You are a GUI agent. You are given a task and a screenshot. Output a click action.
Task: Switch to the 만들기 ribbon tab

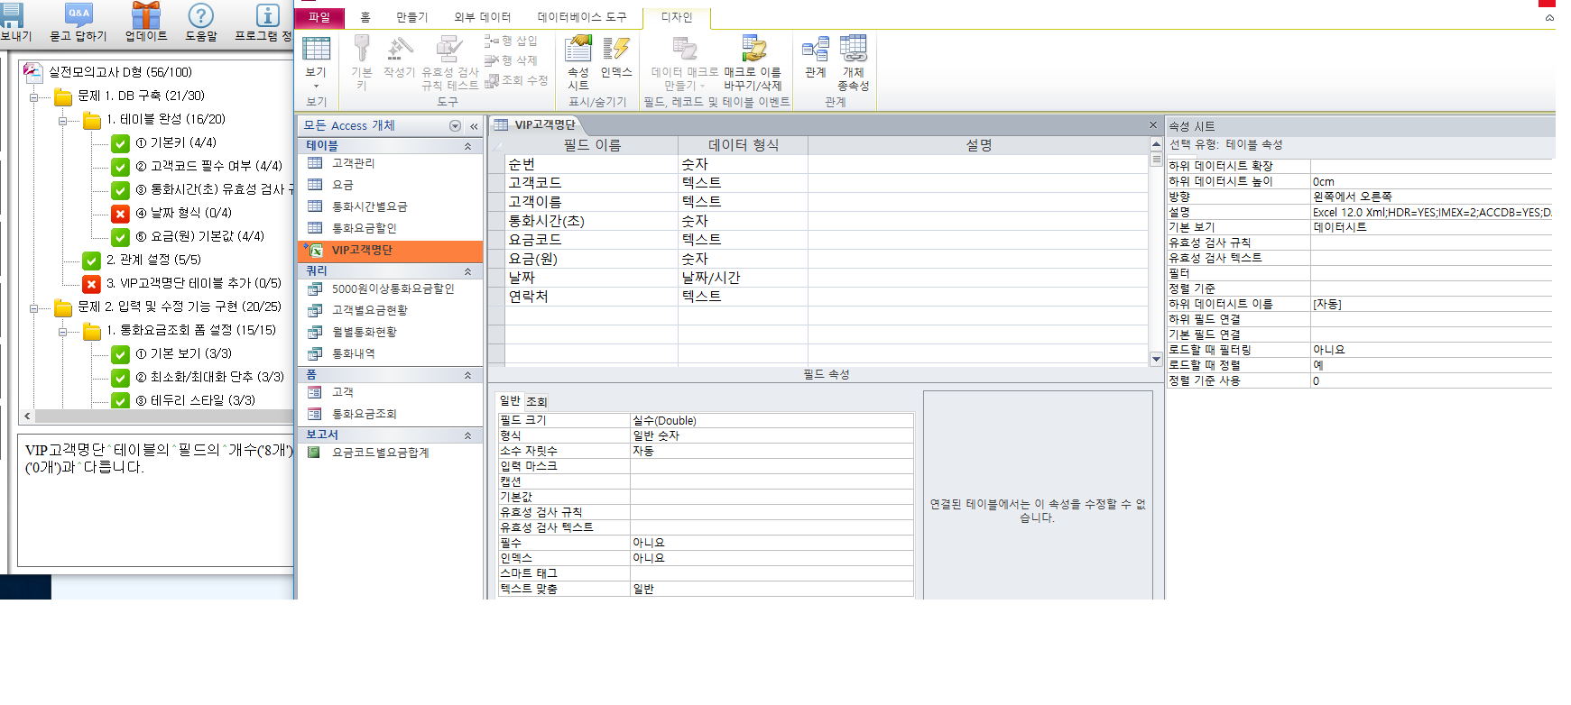coord(411,17)
